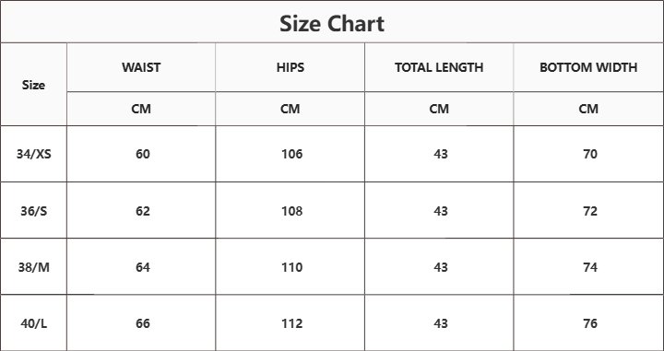664x351 pixels.
Task: Click bottom width value 70
Action: click(x=590, y=154)
